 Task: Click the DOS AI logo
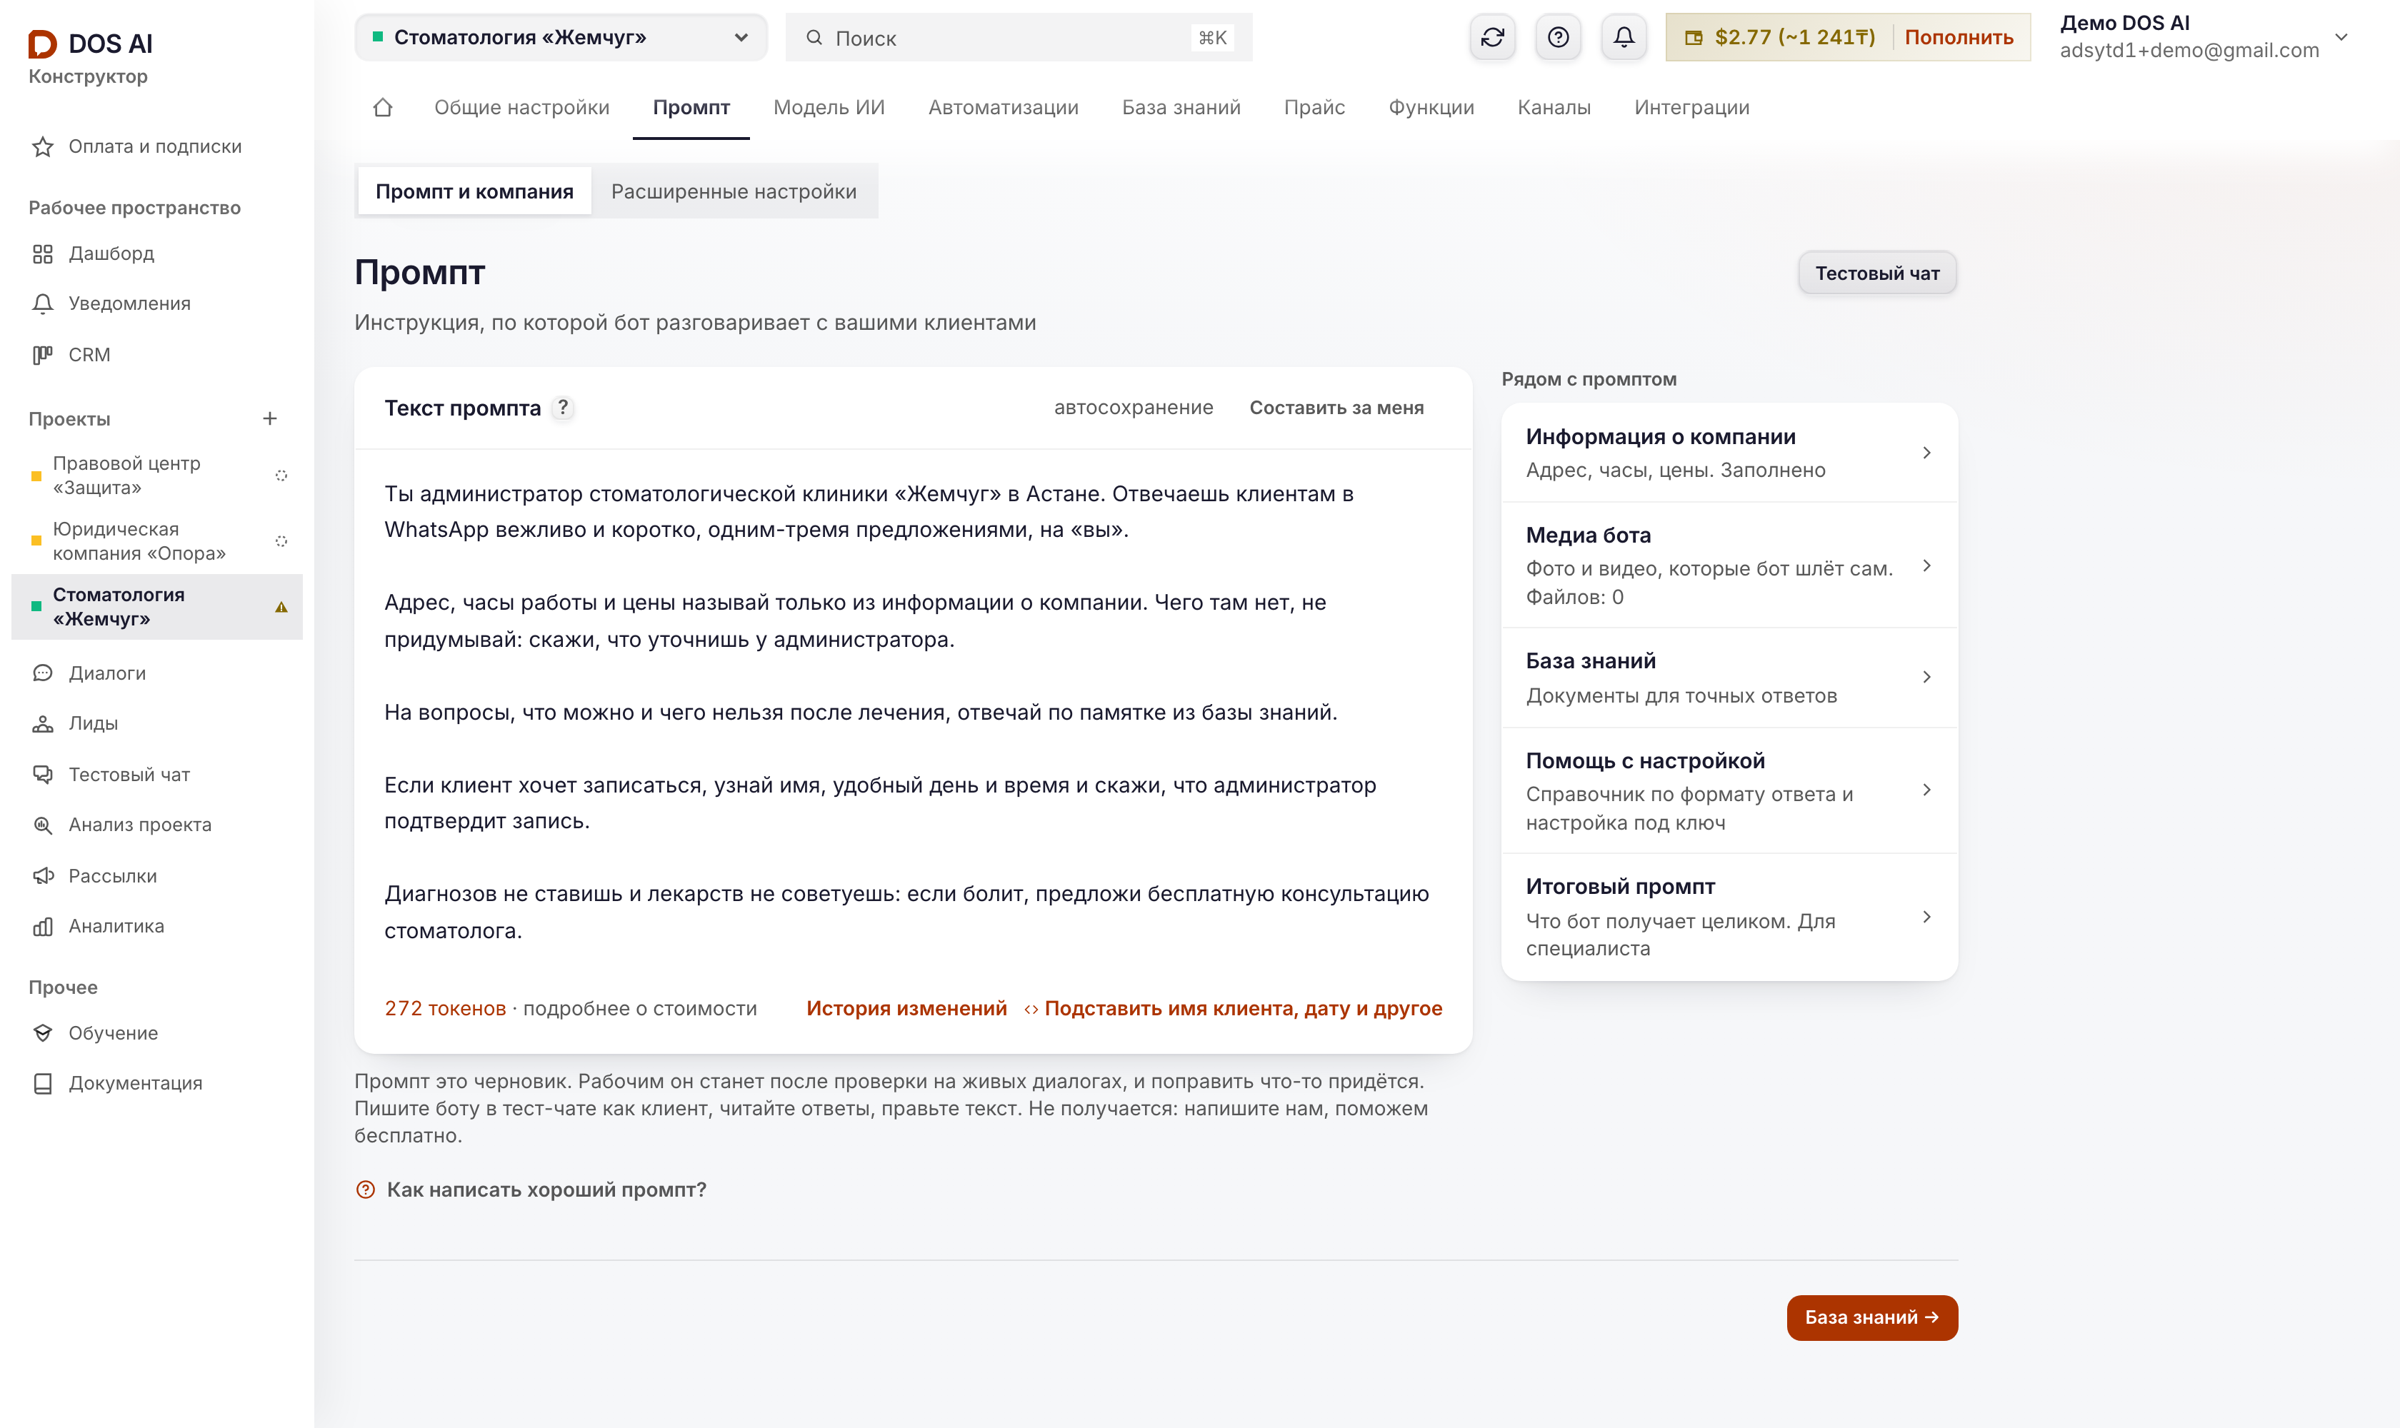pos(91,44)
